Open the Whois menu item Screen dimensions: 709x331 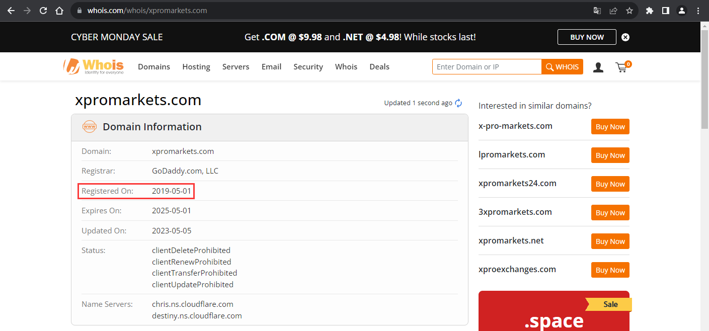pos(346,67)
